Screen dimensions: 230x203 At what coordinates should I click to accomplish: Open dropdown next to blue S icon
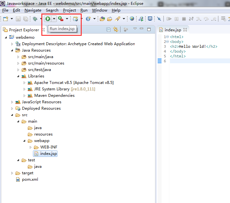tap(94, 19)
